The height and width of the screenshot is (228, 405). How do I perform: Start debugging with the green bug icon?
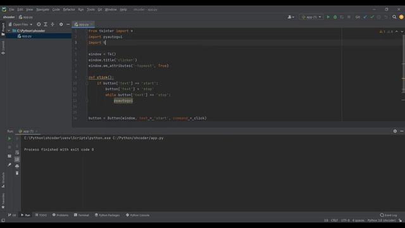tap(335, 17)
